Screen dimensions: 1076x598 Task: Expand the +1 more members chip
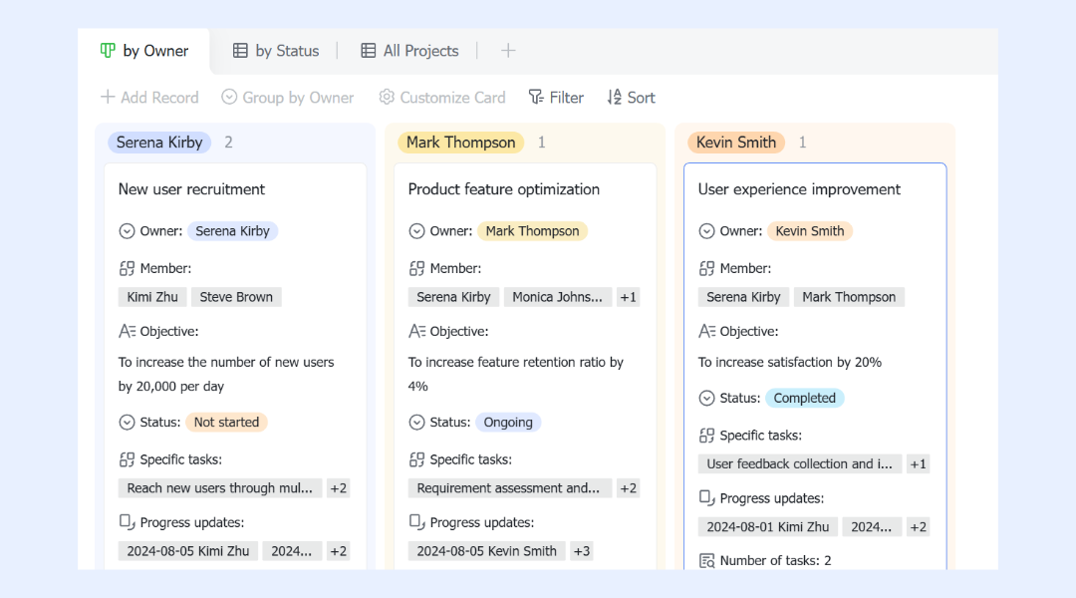click(628, 297)
